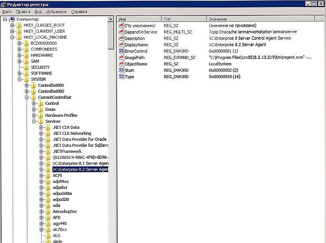Select REG_MULTI_SZ type cell
This screenshot has width=326, height=243.
(178, 32)
